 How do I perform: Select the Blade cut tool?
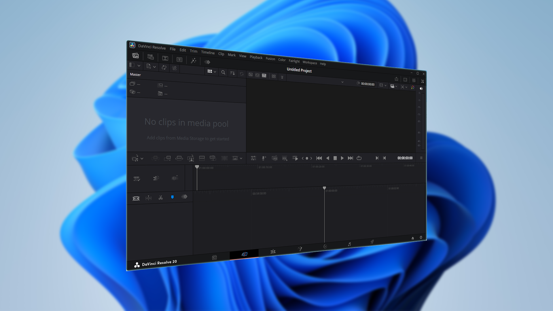[160, 198]
